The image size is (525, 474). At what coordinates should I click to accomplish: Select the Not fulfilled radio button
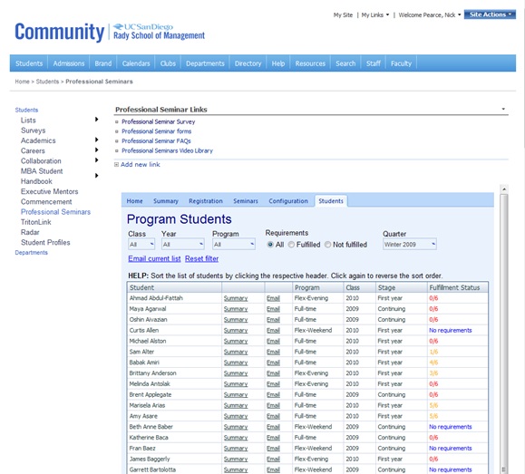pyautogui.click(x=328, y=245)
